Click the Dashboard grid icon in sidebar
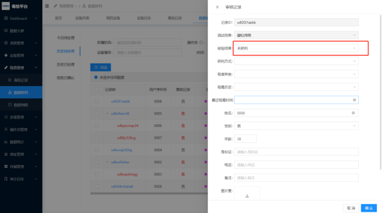 [6, 18]
